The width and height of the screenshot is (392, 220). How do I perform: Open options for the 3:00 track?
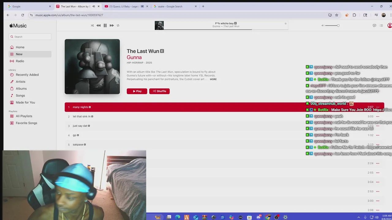point(378,201)
